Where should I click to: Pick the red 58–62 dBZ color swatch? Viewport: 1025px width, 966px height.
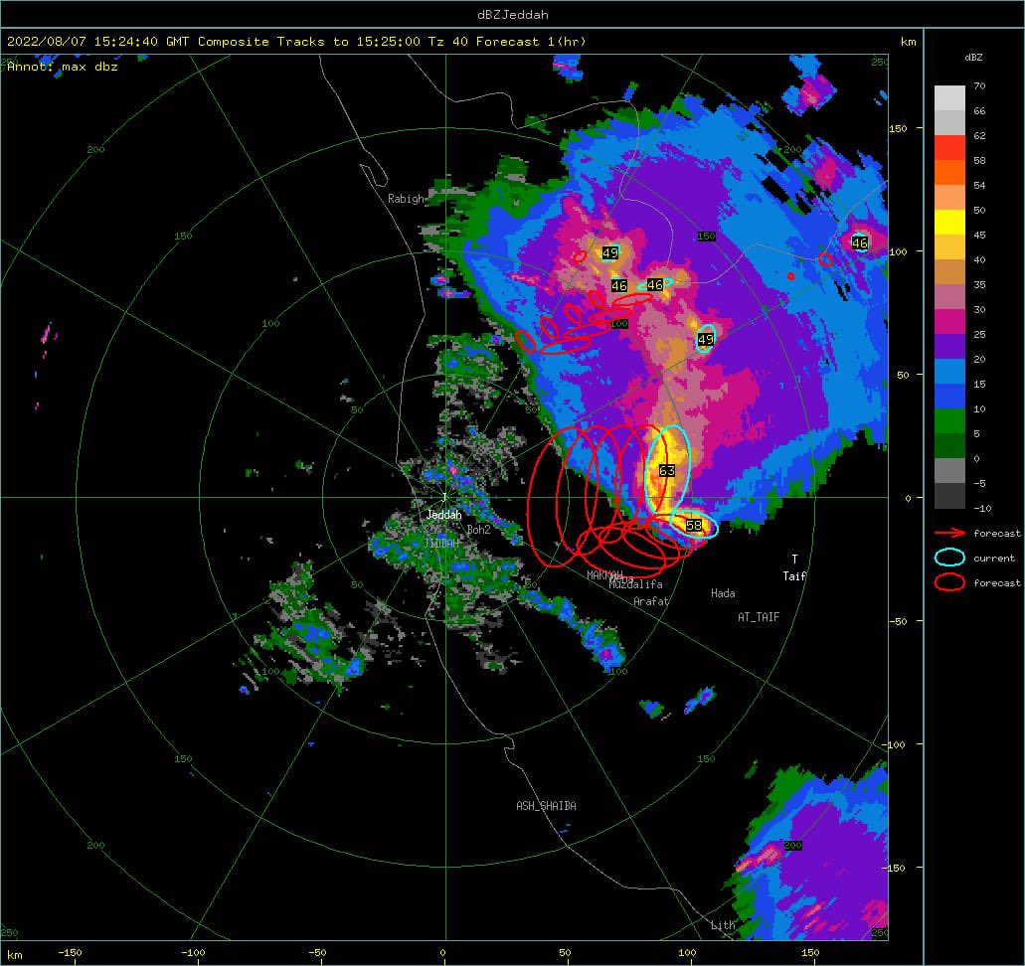pyautogui.click(x=949, y=148)
